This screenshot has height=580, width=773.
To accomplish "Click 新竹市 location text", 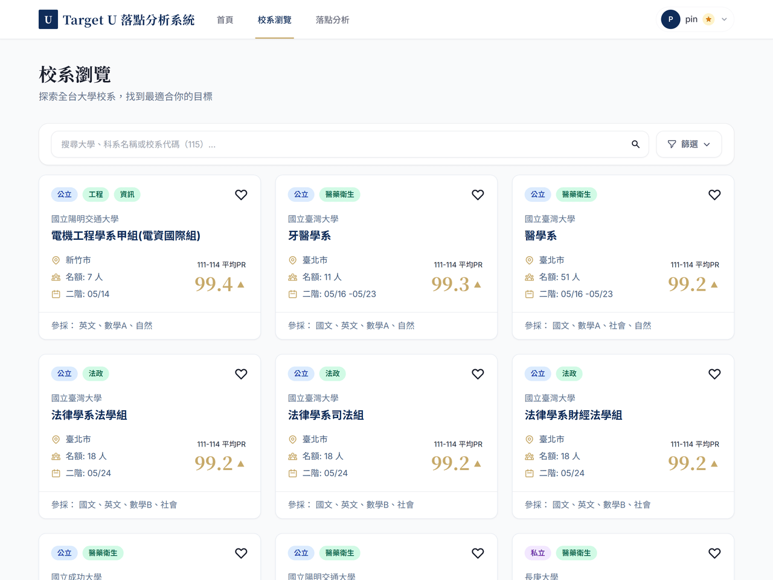I will (x=79, y=260).
